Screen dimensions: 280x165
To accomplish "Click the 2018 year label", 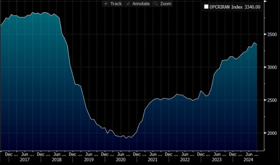I will pos(57,160).
